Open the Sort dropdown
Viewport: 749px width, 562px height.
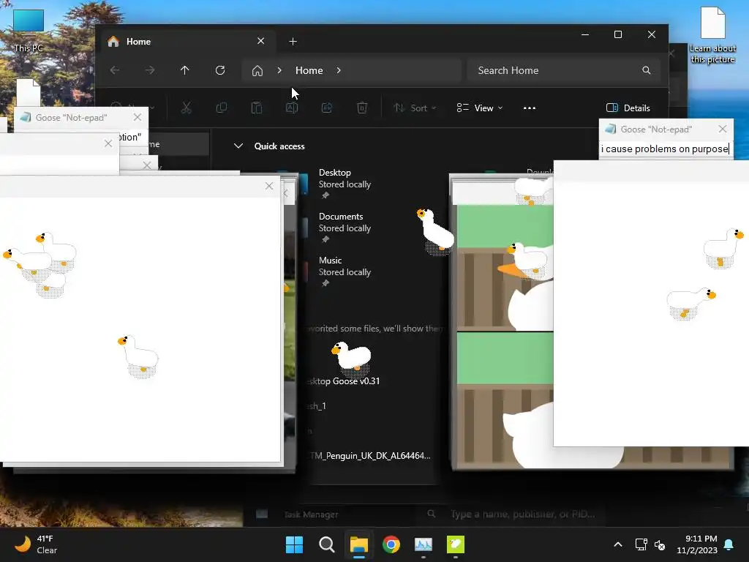(415, 108)
